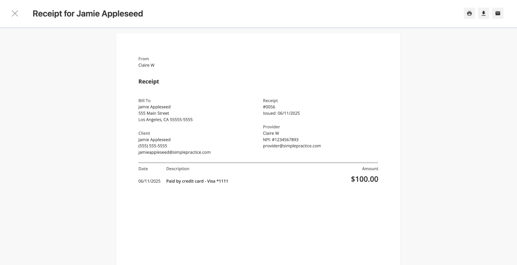The height and width of the screenshot is (265, 517).
Task: Click the provider email provider@simplepractice.com
Action: click(x=292, y=146)
